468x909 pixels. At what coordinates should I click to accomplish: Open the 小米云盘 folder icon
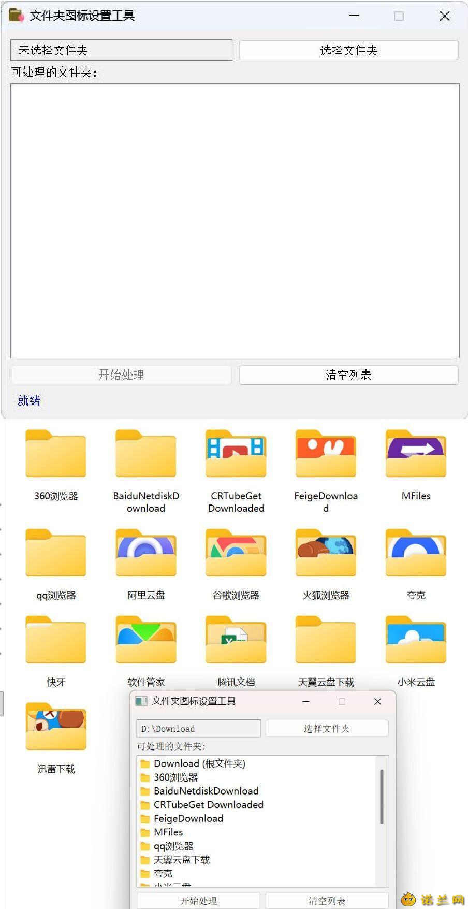pyautogui.click(x=416, y=640)
